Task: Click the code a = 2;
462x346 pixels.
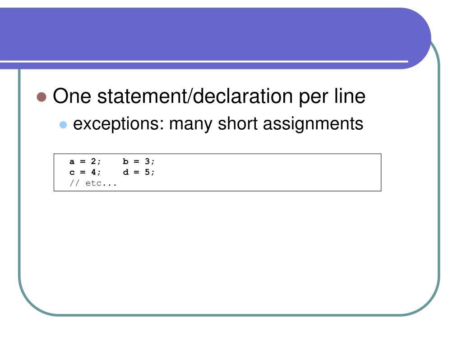Action: 85,162
